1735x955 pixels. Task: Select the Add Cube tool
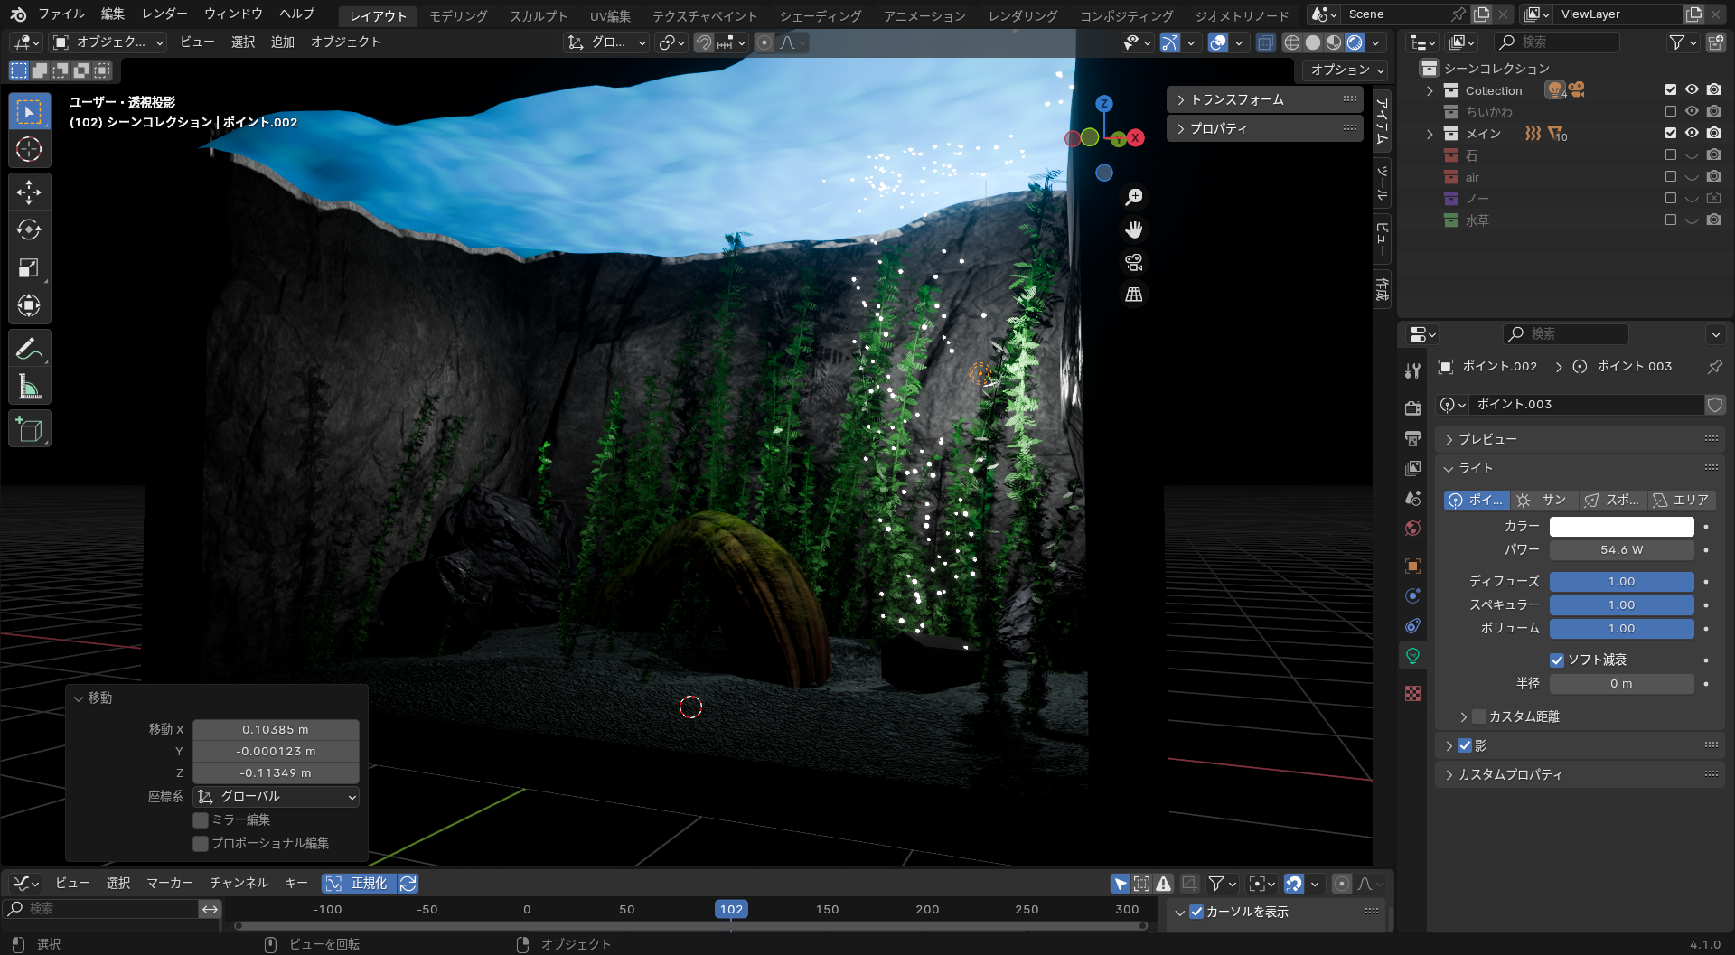click(29, 428)
